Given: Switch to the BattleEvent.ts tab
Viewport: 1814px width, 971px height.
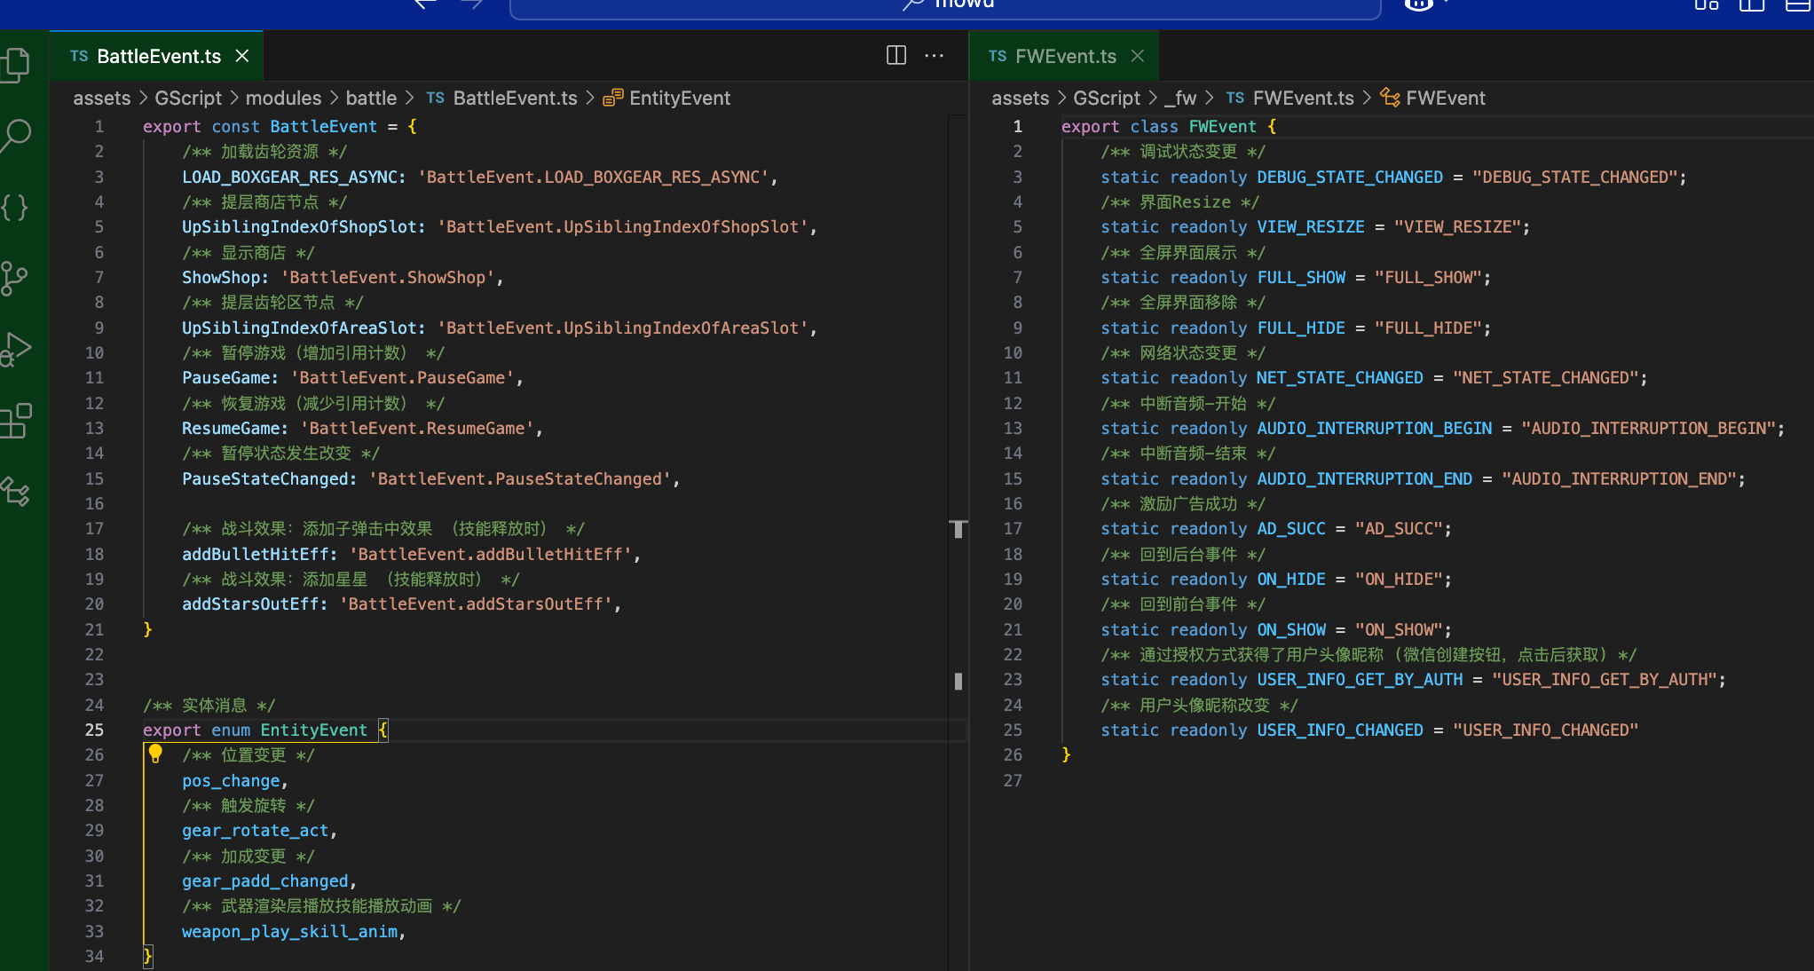Looking at the screenshot, I should (x=158, y=57).
